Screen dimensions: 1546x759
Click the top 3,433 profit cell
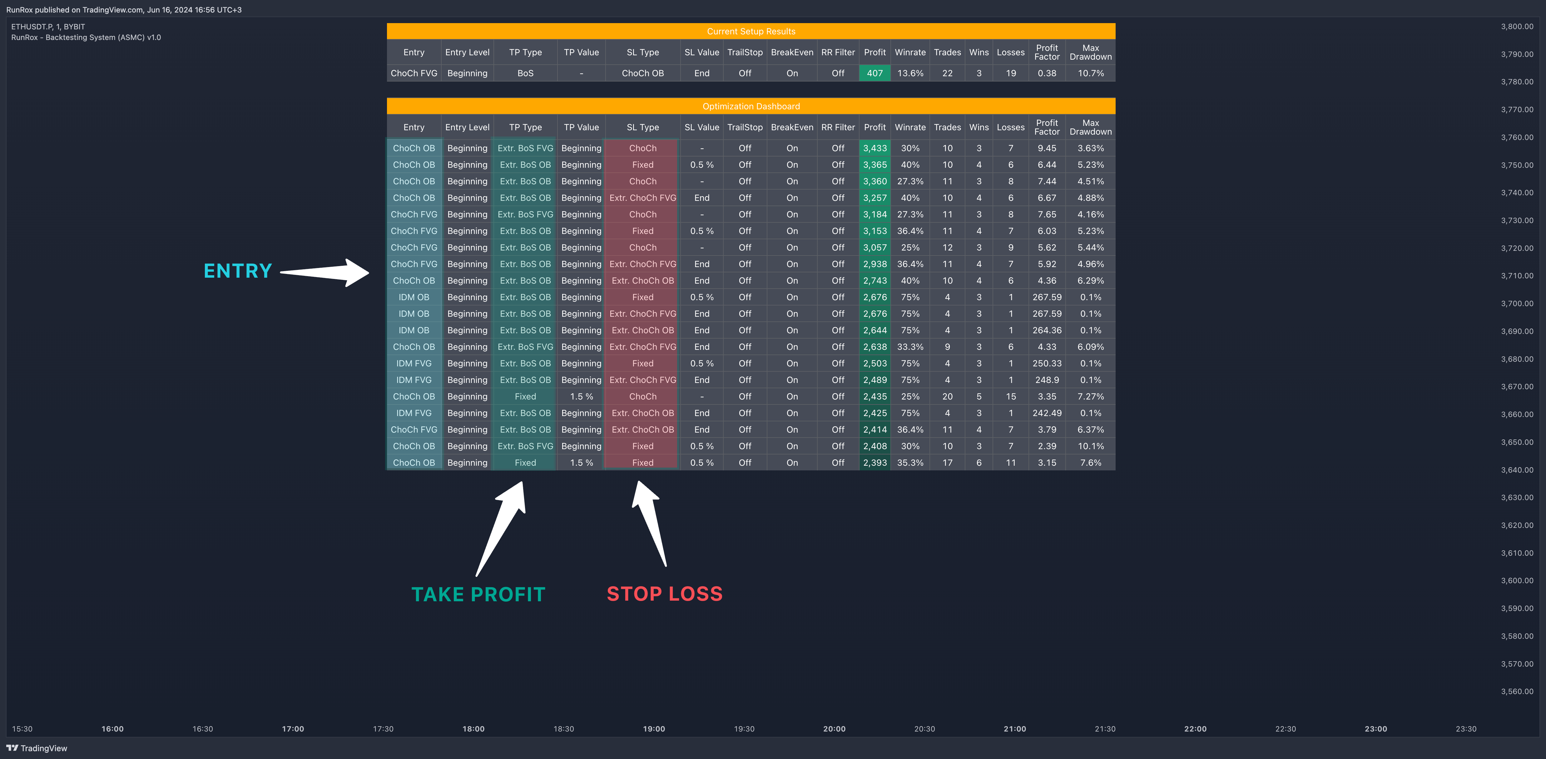tap(875, 148)
